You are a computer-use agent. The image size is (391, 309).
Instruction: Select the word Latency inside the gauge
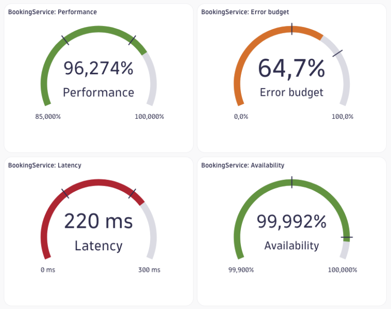99,246
